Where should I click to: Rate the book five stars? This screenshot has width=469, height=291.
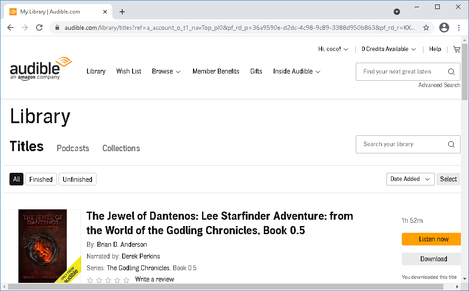coord(126,280)
